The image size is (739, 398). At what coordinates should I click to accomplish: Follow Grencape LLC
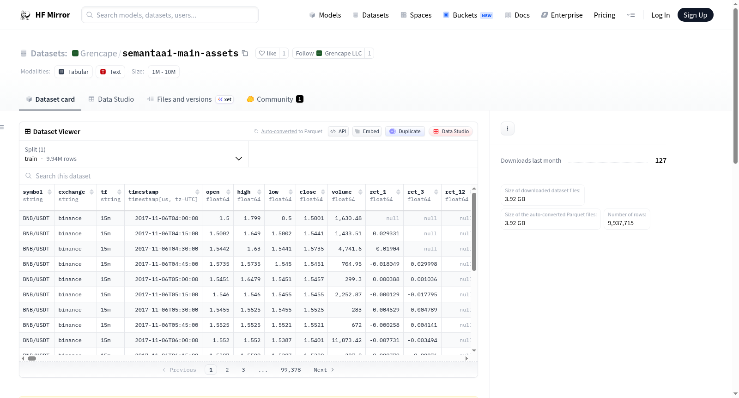pyautogui.click(x=328, y=53)
